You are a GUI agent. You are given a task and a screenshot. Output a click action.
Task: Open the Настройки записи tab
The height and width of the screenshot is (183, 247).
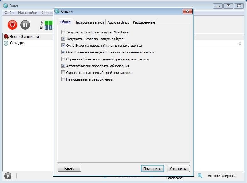(89, 22)
